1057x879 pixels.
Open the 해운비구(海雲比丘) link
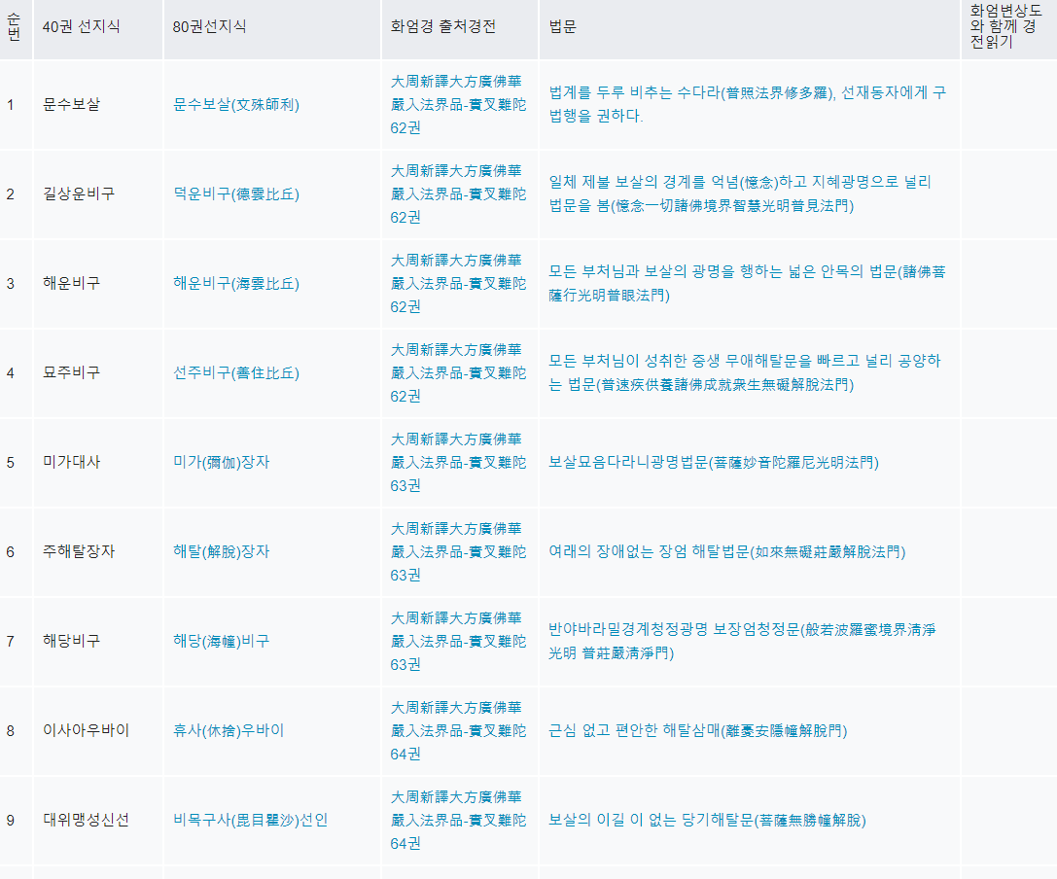(236, 283)
